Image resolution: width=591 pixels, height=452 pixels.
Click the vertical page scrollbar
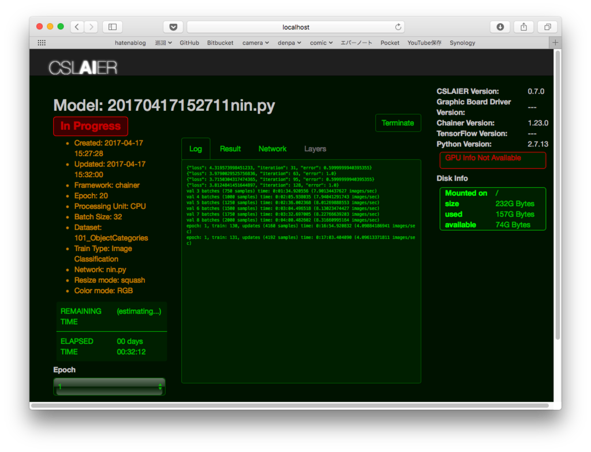pyautogui.click(x=558, y=196)
